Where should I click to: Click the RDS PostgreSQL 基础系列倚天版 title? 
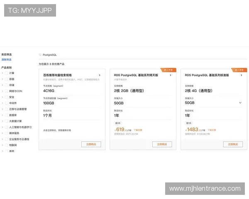point(136,75)
